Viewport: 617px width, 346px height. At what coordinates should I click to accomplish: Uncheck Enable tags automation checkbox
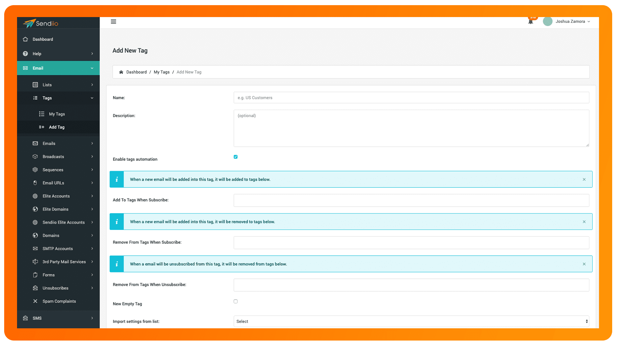point(236,157)
